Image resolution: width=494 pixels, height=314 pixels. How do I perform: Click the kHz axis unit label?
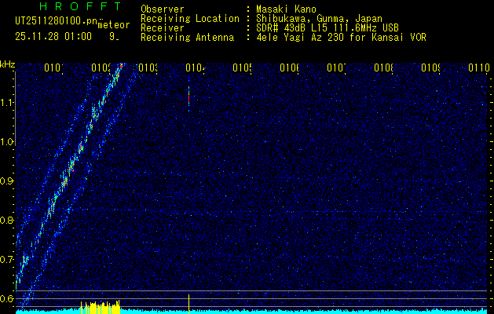pyautogui.click(x=7, y=64)
